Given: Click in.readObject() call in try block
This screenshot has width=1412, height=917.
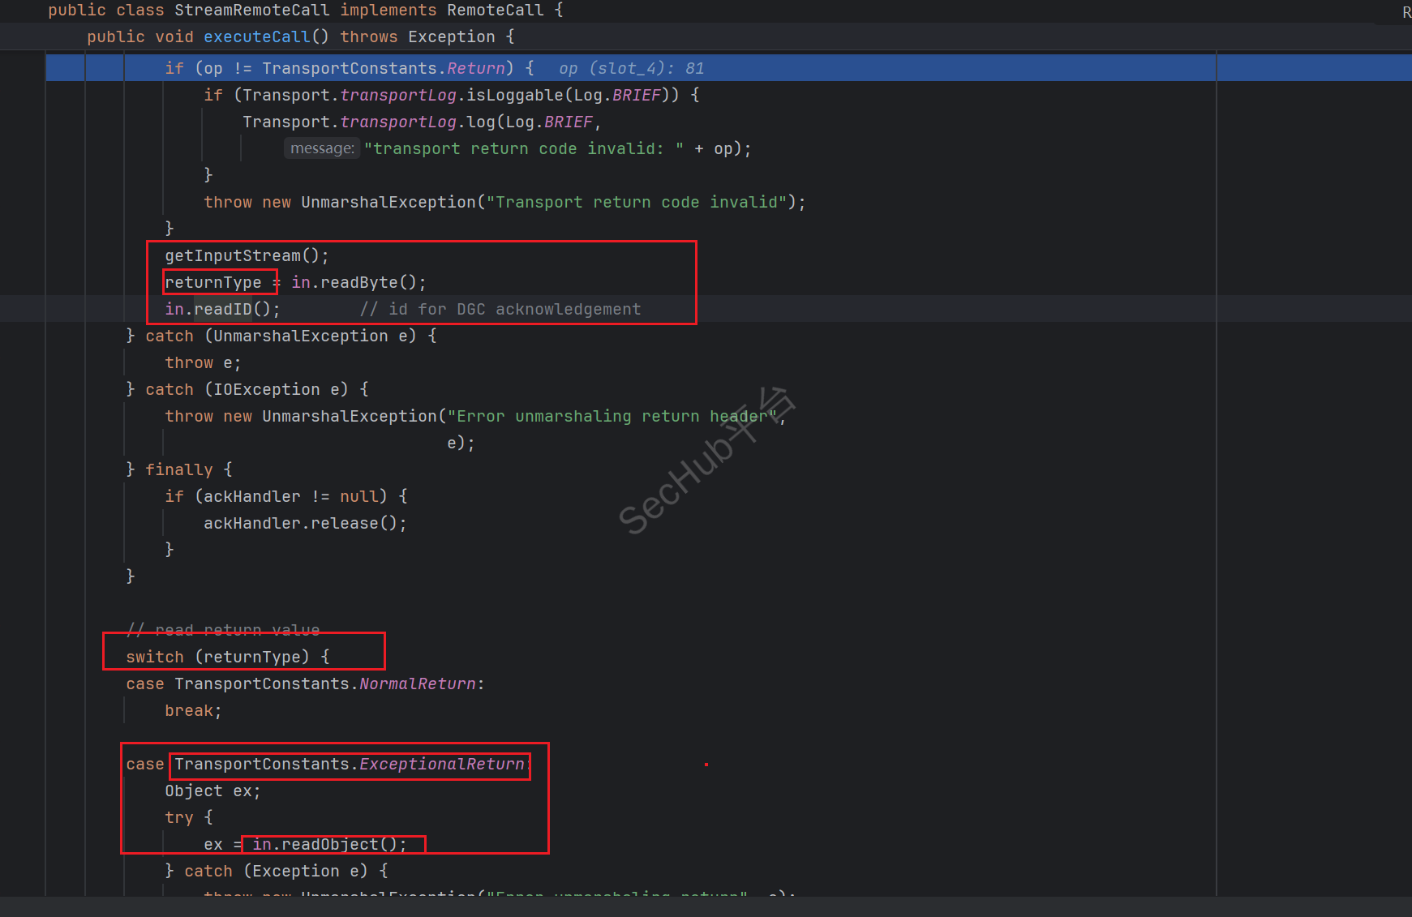Looking at the screenshot, I should (329, 845).
